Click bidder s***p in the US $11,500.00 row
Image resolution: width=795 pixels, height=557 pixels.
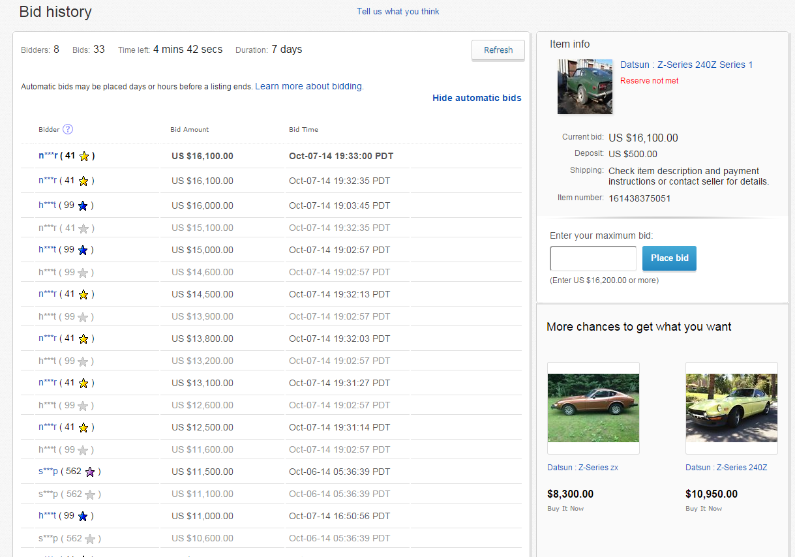pyautogui.click(x=48, y=472)
